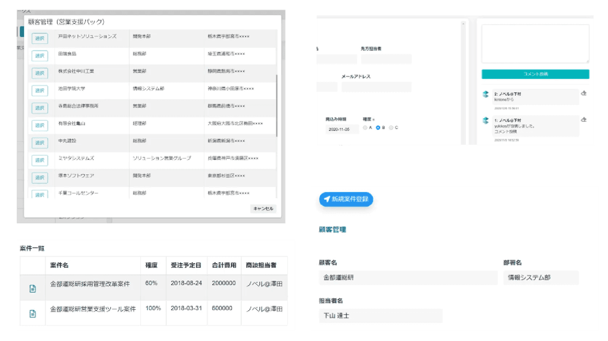Click 選択 for 池田学院大学
Viewport: 608px width, 341px height.
(40, 90)
